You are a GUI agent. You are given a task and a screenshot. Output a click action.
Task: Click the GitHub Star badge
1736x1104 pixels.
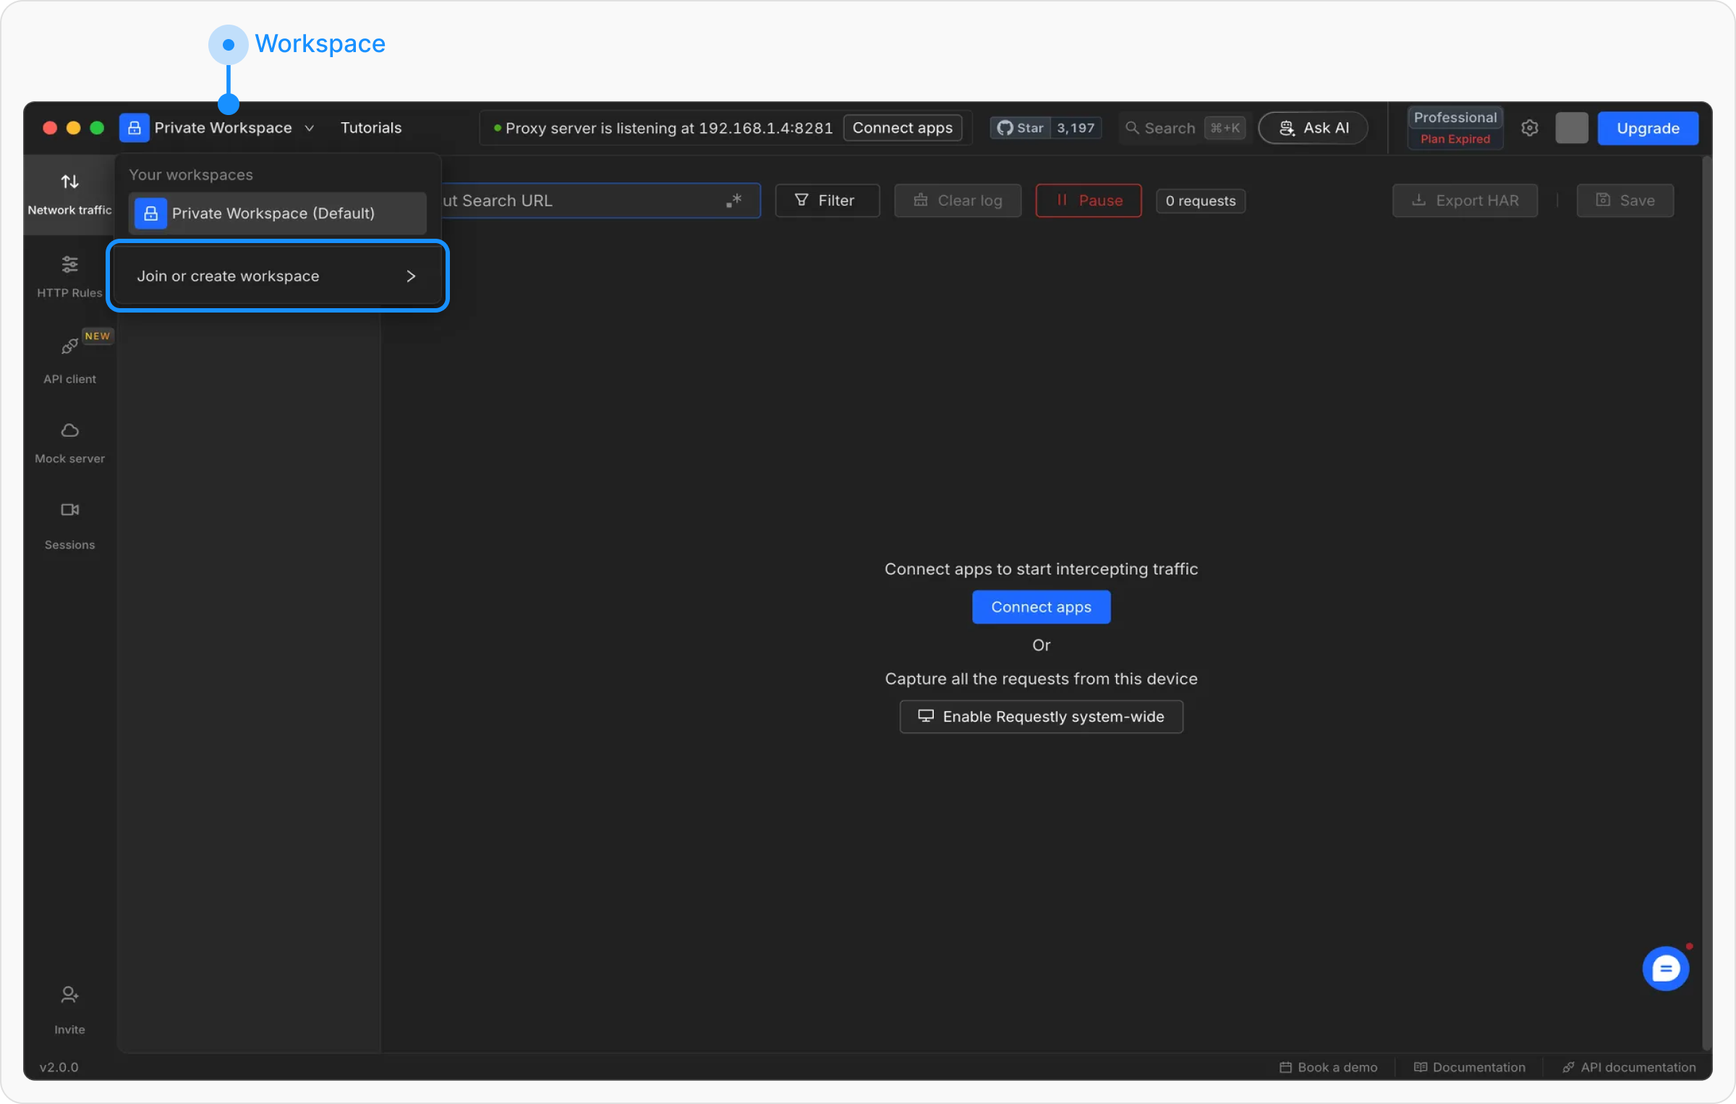[x=1045, y=128]
